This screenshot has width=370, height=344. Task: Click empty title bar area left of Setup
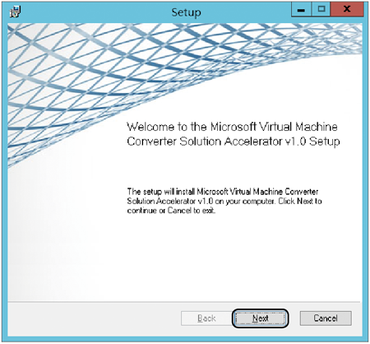click(93, 12)
